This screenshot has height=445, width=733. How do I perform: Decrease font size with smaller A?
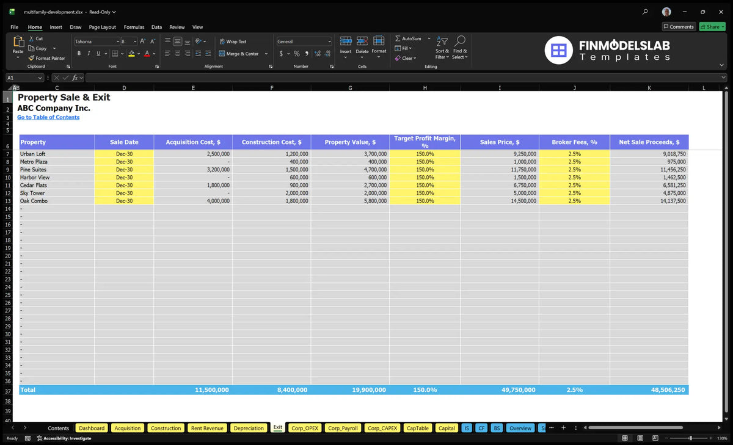pos(153,42)
